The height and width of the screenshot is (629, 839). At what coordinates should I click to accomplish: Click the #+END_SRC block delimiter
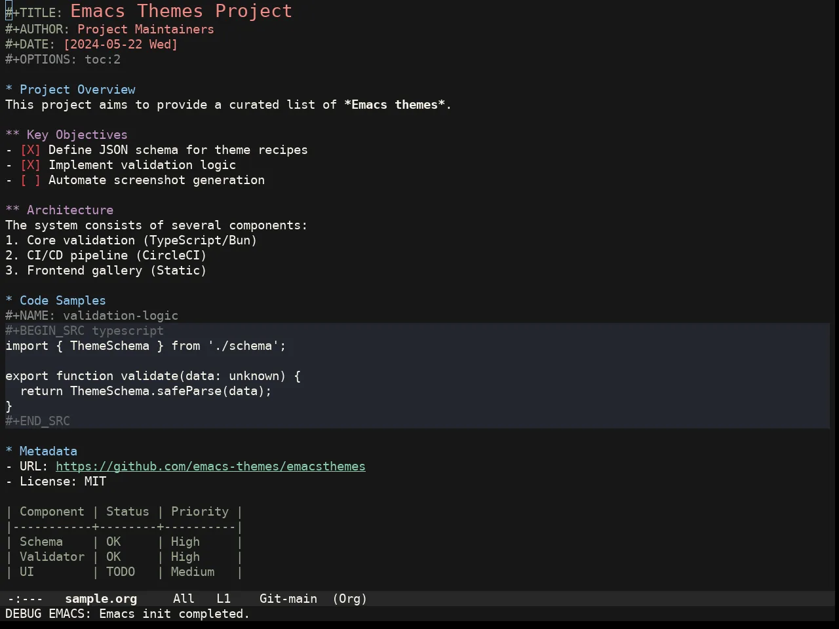[37, 421]
